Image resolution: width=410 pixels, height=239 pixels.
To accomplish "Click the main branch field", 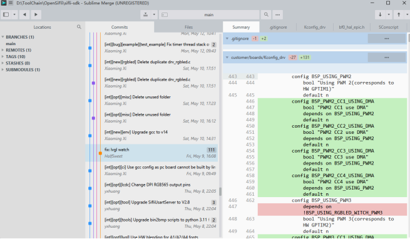I will pyautogui.click(x=209, y=15).
